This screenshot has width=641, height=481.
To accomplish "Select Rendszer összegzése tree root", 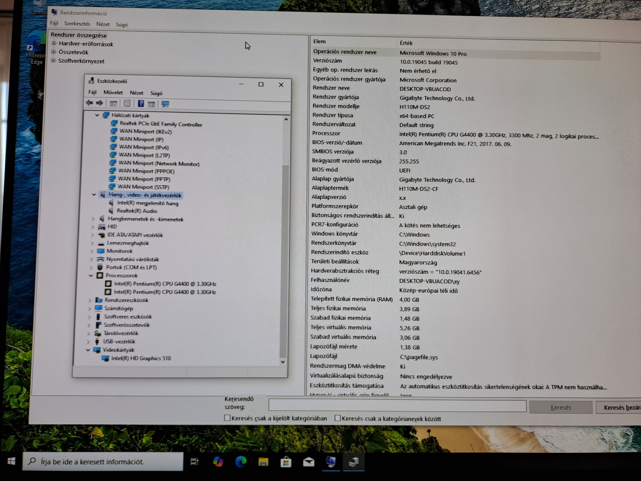I will pos(79,35).
